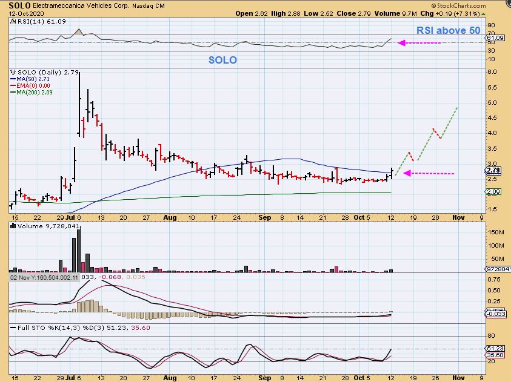511x382 pixels.
Task: Click the price bar icon before SOLO (Daily)
Action: point(13,72)
